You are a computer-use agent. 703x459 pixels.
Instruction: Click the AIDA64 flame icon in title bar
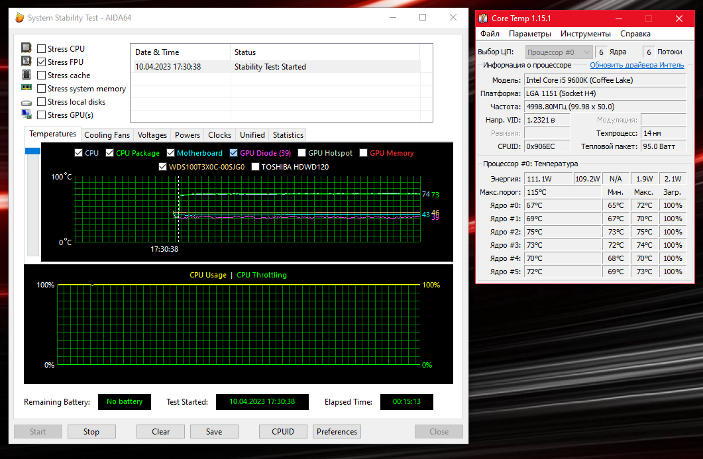[19, 17]
